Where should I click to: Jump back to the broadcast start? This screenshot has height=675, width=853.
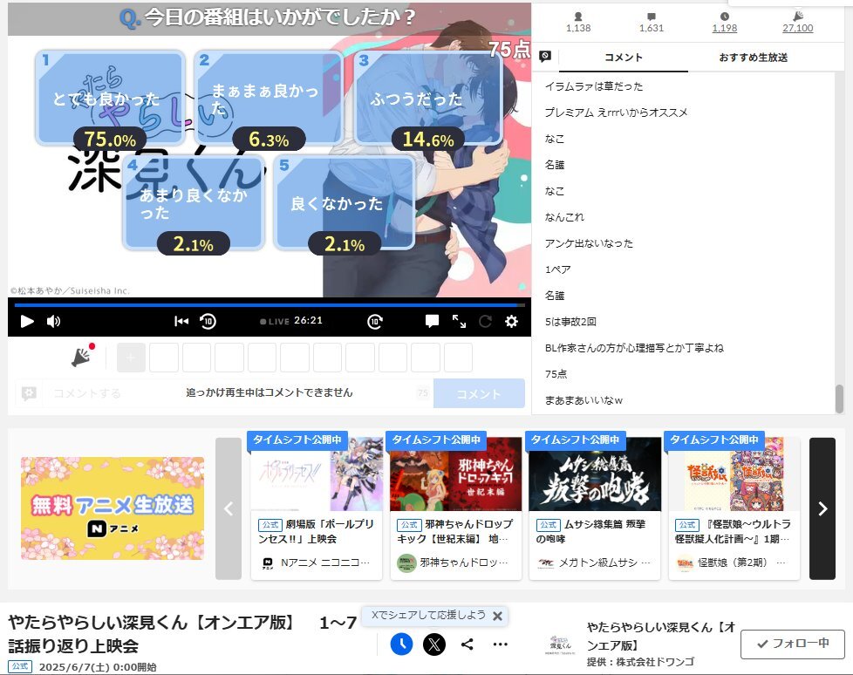coord(181,322)
